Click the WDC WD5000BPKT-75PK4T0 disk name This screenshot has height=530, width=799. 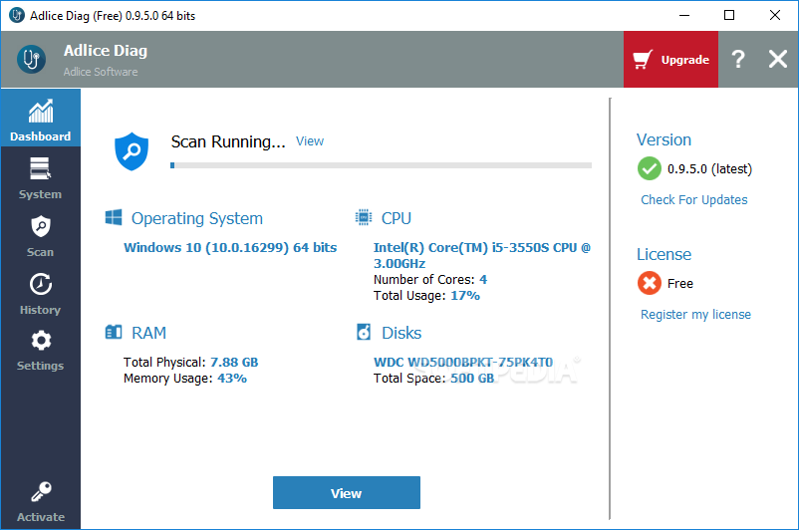[x=463, y=363]
